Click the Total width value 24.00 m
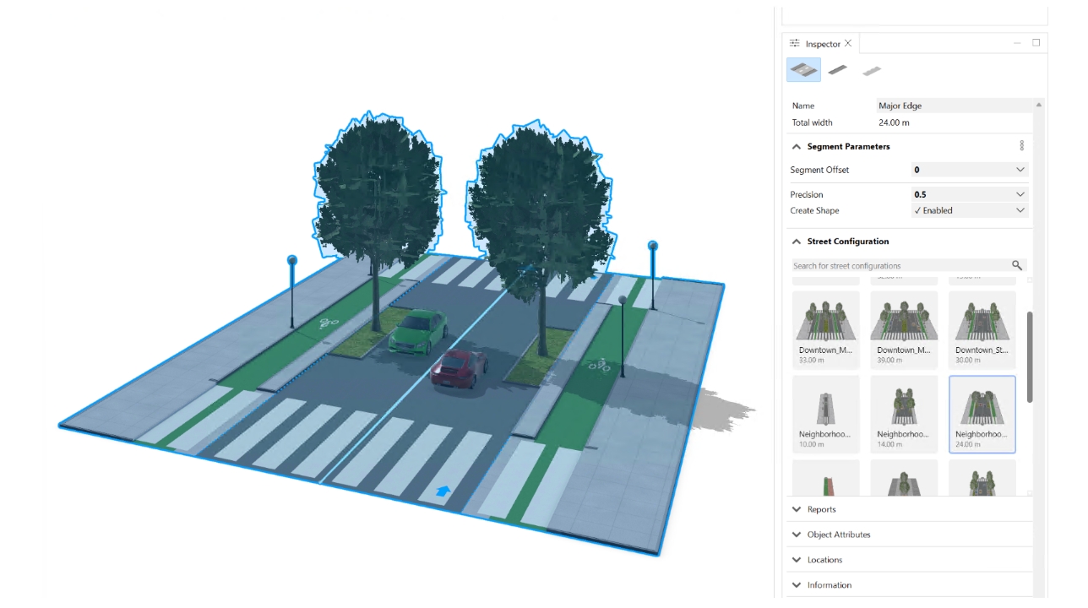 click(x=894, y=122)
